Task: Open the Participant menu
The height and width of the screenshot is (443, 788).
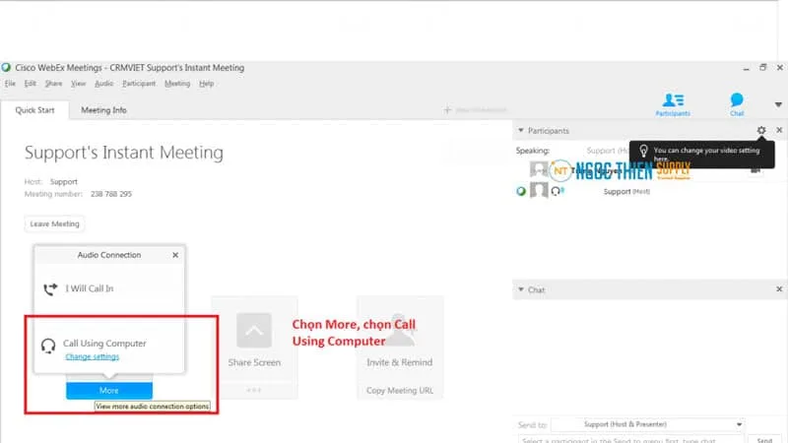Action: [139, 84]
